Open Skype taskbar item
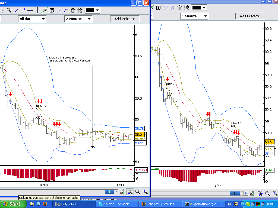This screenshot has height=208, width=278. click(117, 204)
